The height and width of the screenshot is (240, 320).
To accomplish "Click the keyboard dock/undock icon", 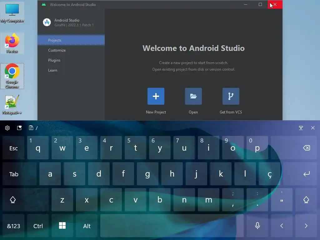I will pyautogui.click(x=301, y=128).
